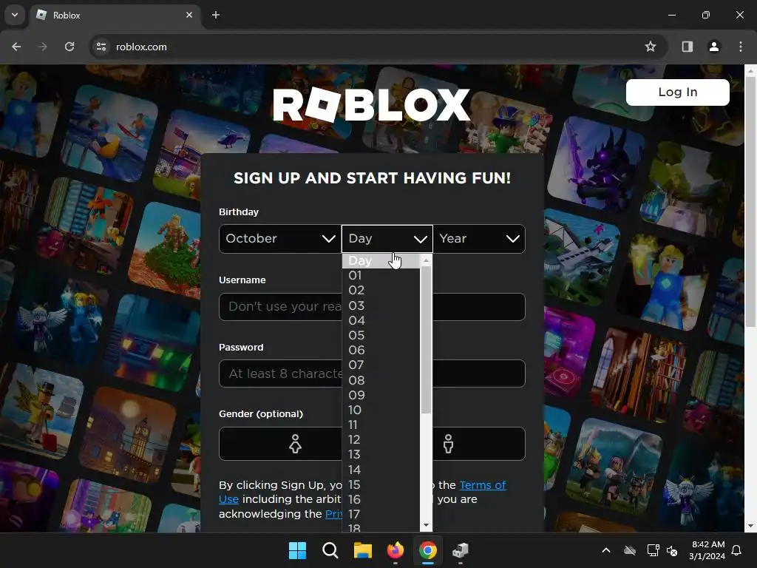Click the Log In button
This screenshot has height=568, width=757.
[677, 92]
